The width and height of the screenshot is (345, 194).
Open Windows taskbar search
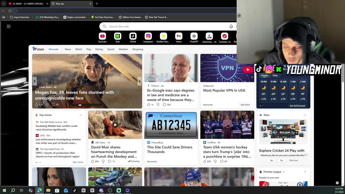(13, 190)
